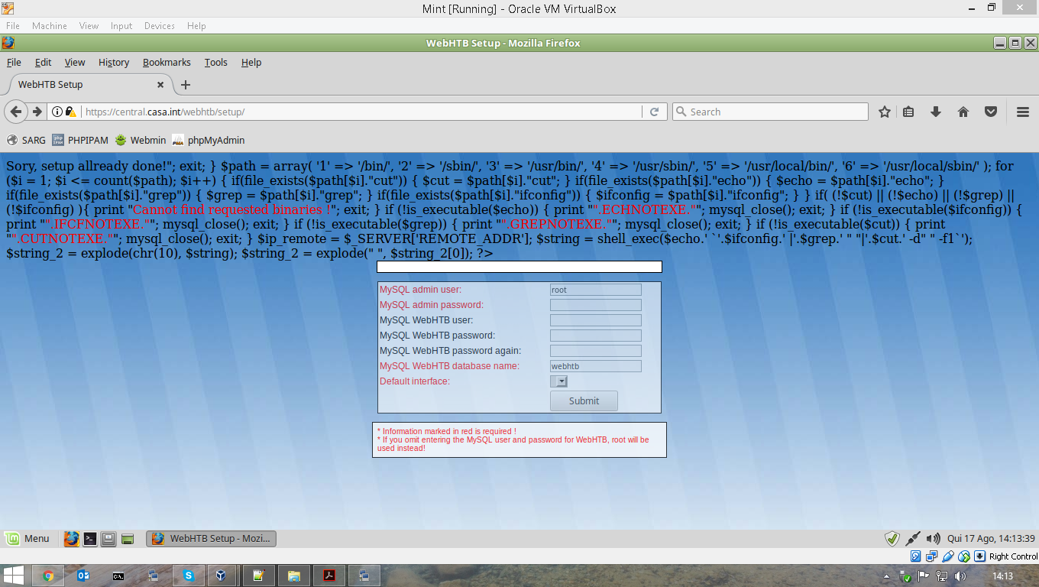Launch Terminal from Mint panel
The width and height of the screenshot is (1039, 587).
(90, 538)
